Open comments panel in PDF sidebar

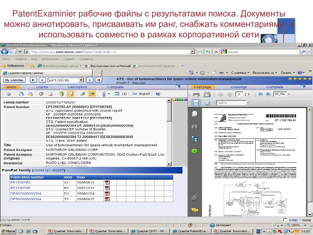(195, 210)
